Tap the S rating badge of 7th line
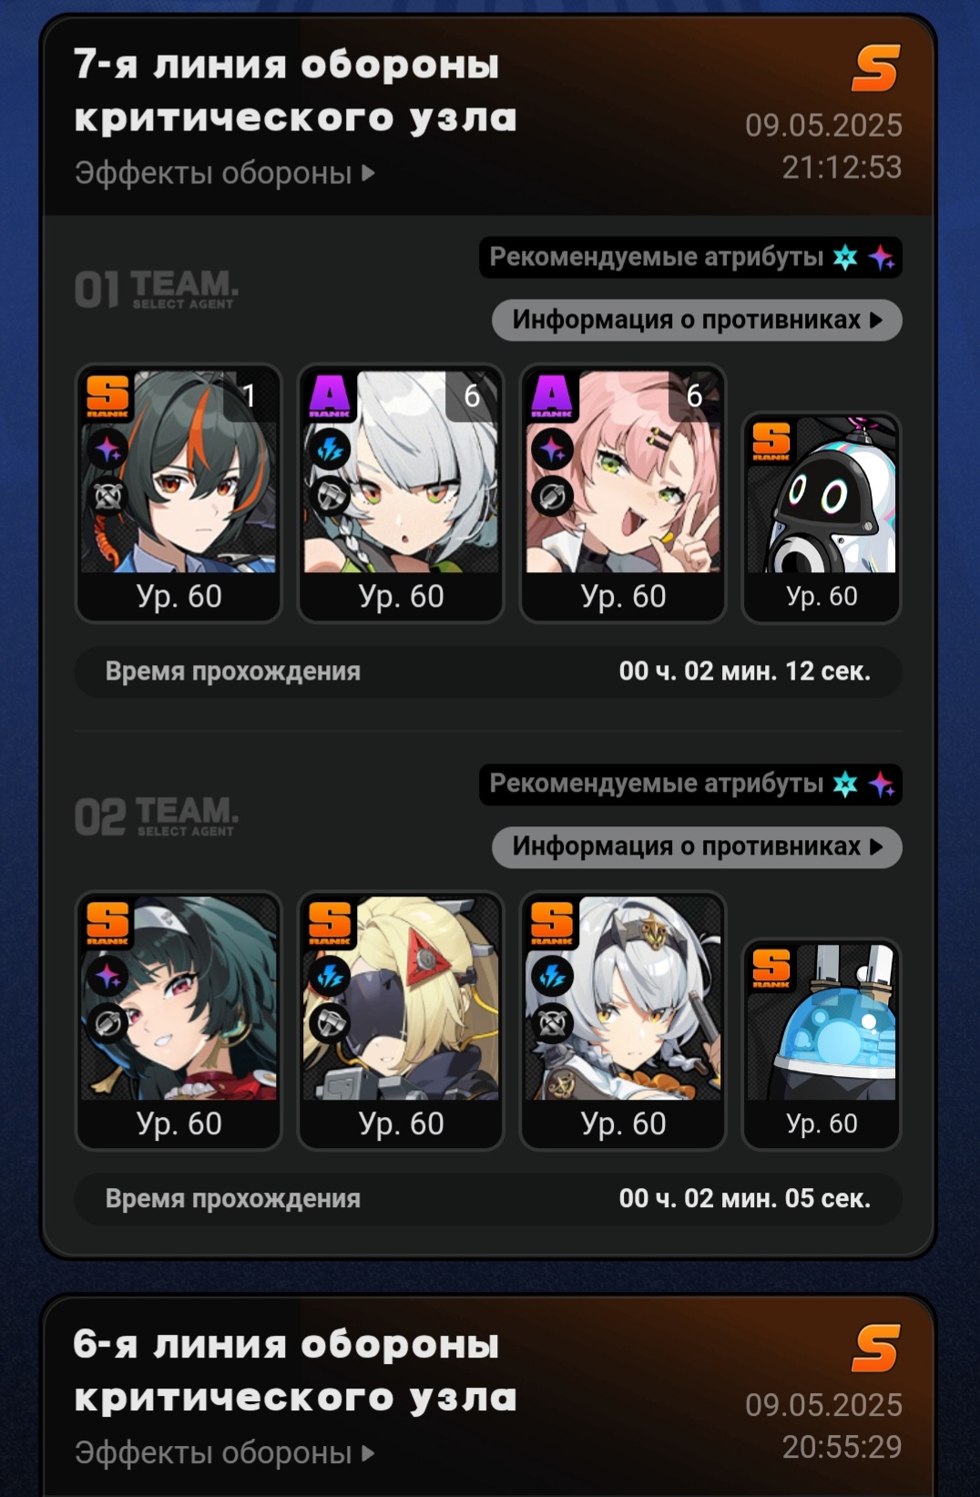 coord(875,68)
